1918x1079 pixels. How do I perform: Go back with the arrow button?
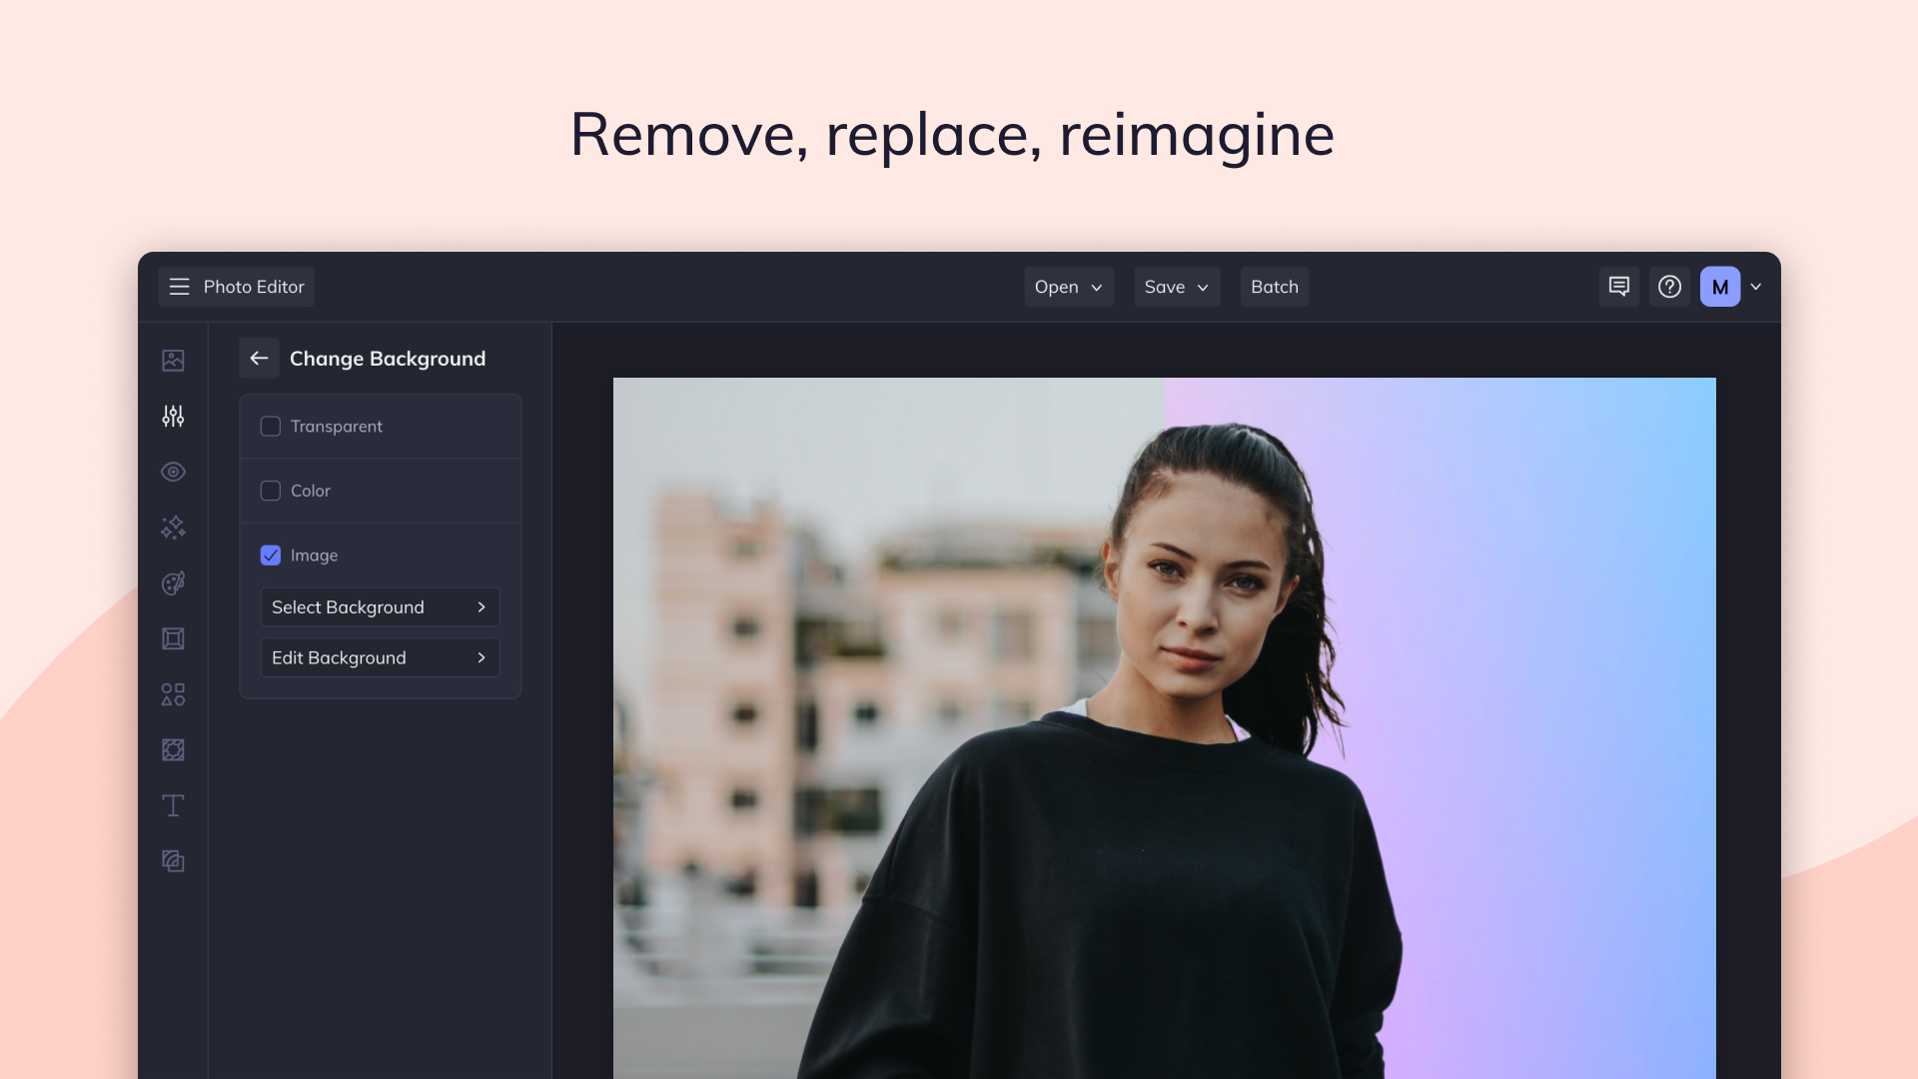coord(259,358)
